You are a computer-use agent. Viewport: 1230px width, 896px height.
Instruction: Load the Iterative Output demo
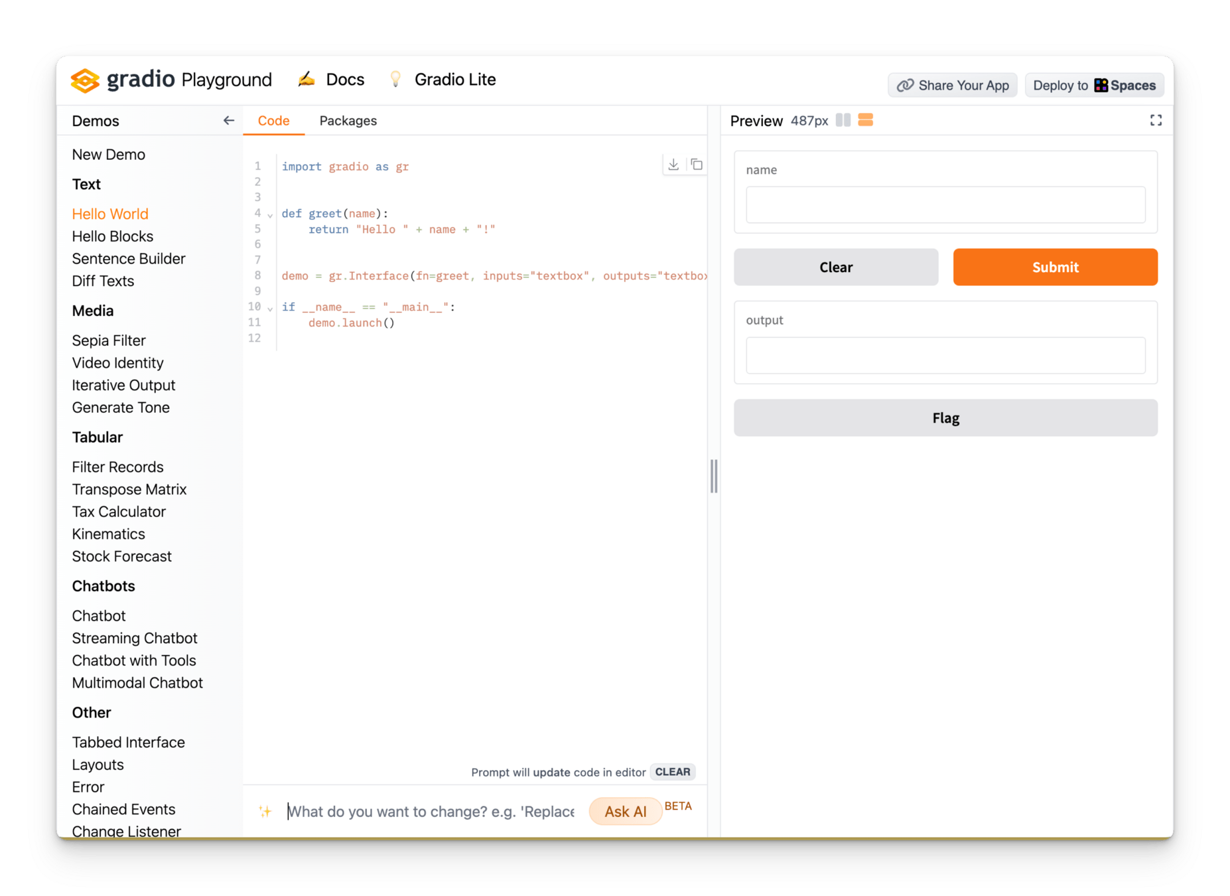123,386
